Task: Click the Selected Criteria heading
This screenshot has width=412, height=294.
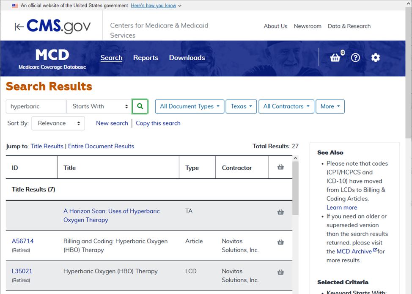Action: (x=343, y=282)
